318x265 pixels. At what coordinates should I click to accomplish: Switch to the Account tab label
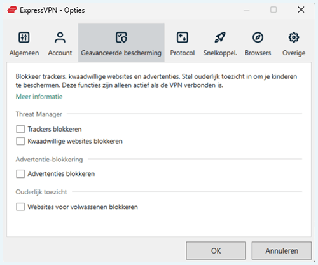(x=60, y=53)
